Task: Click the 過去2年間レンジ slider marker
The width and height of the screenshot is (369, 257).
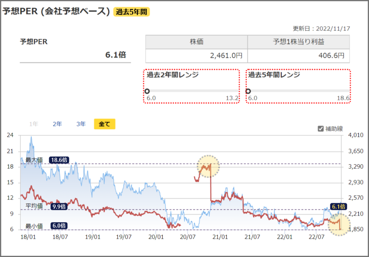Action: point(147,91)
